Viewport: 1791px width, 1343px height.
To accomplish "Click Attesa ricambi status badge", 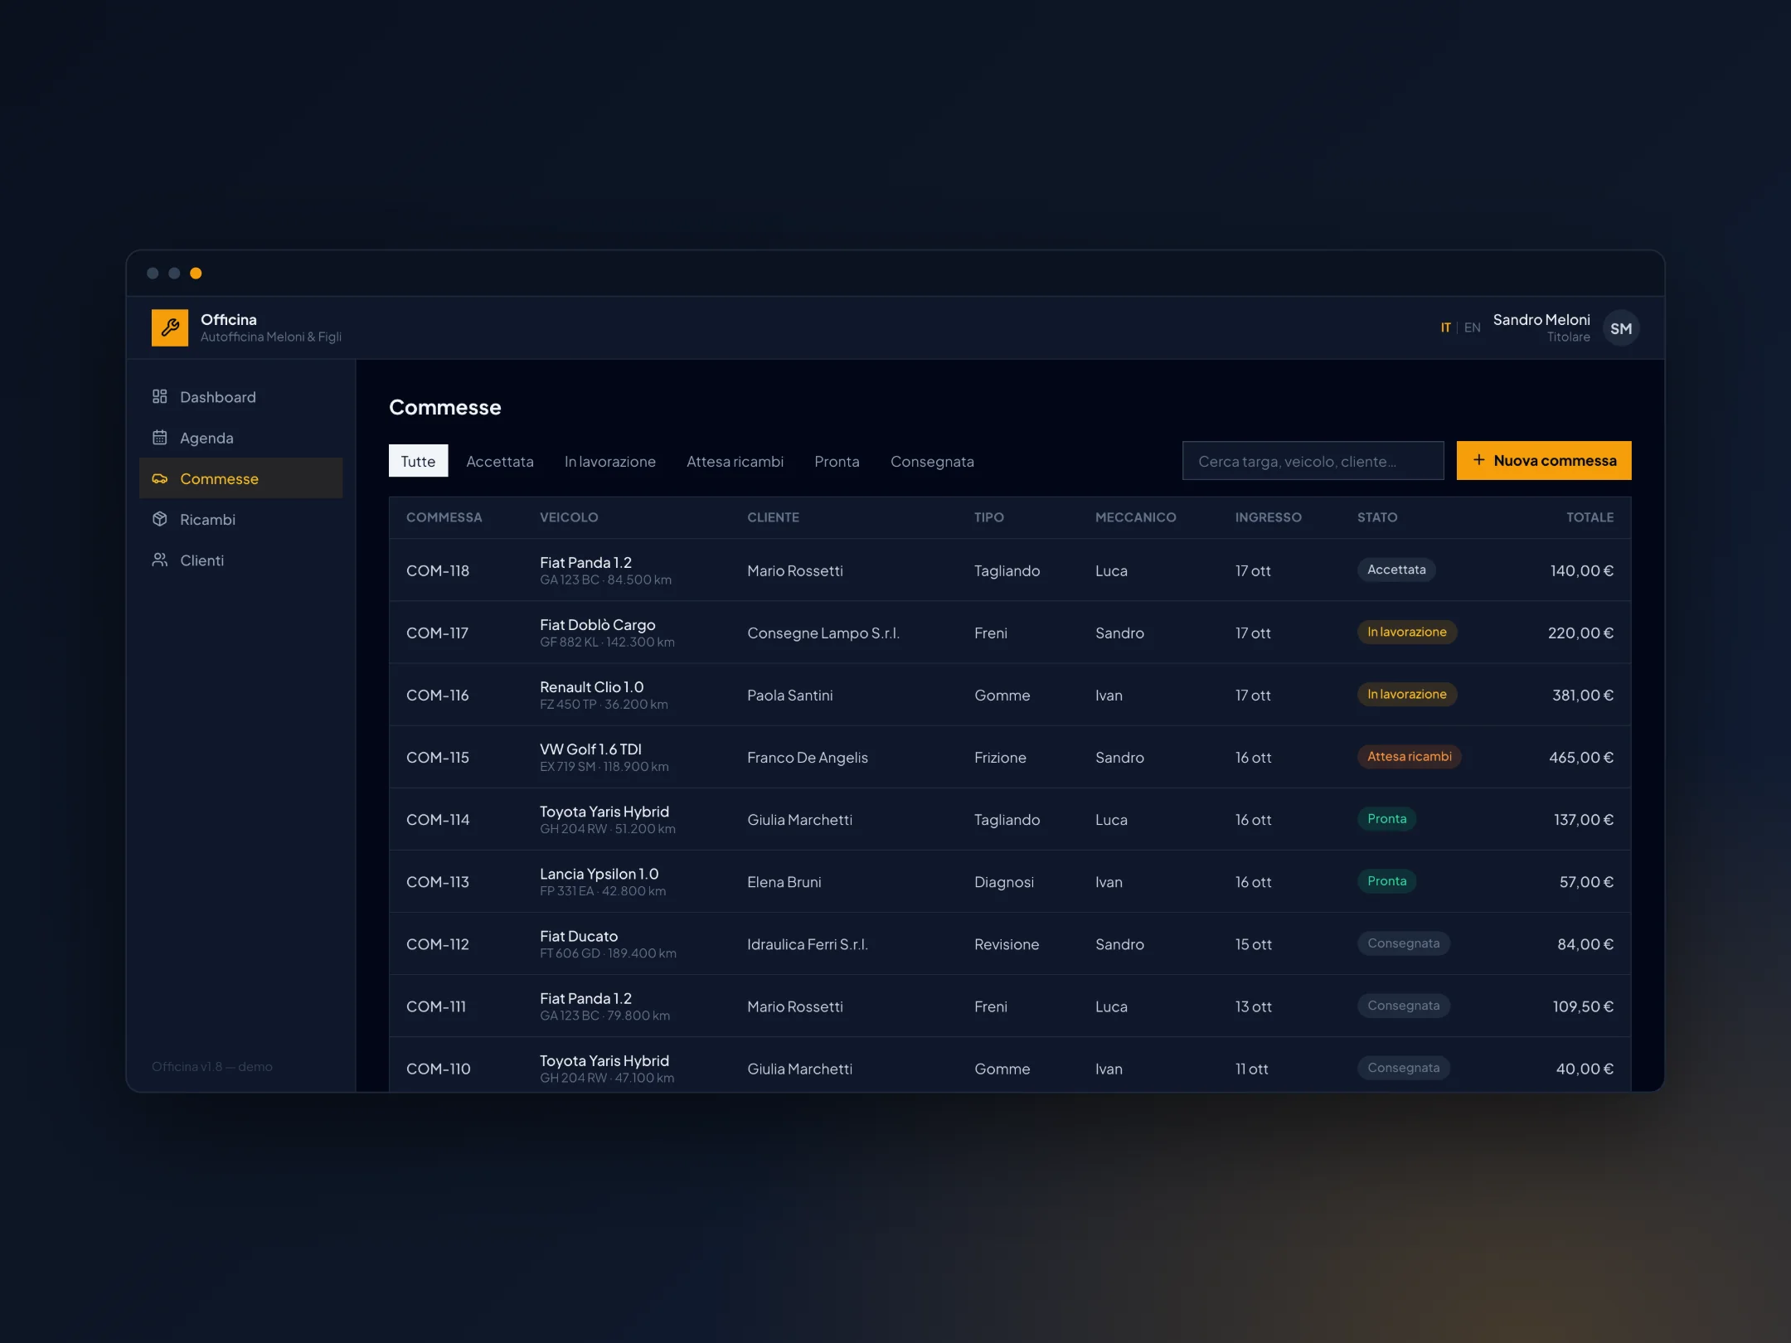I will (1409, 756).
